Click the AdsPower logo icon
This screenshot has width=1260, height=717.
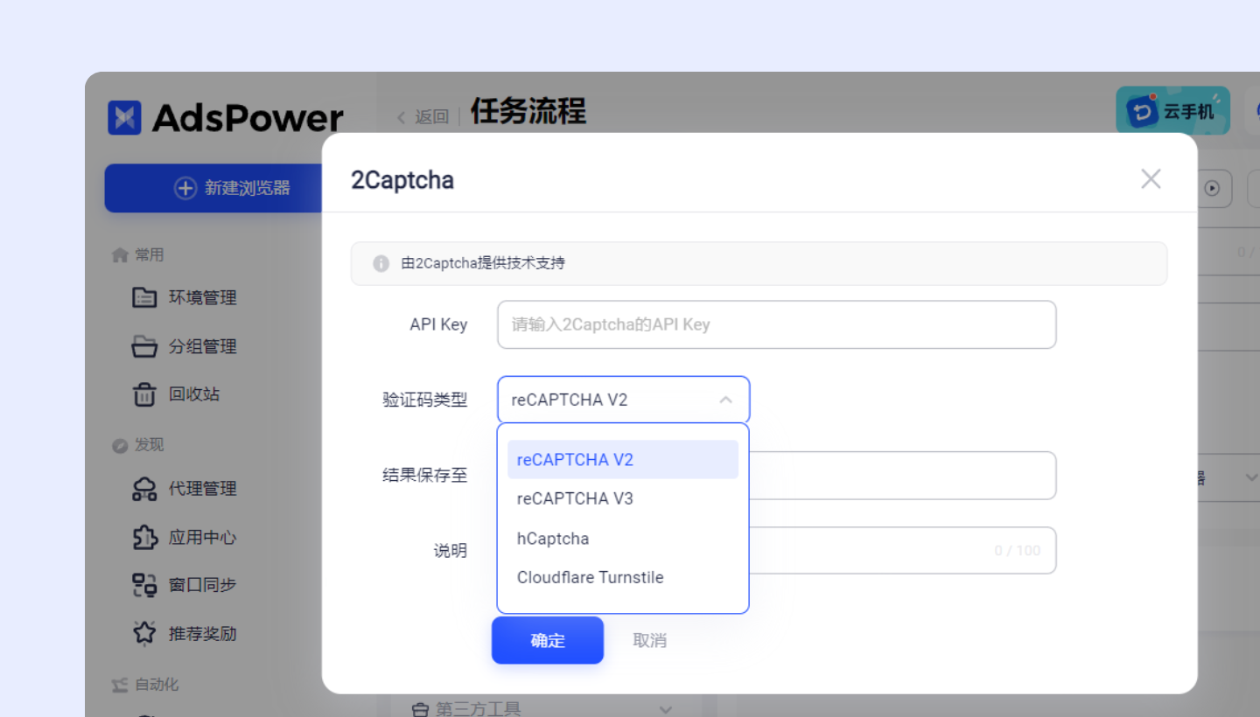coord(124,118)
